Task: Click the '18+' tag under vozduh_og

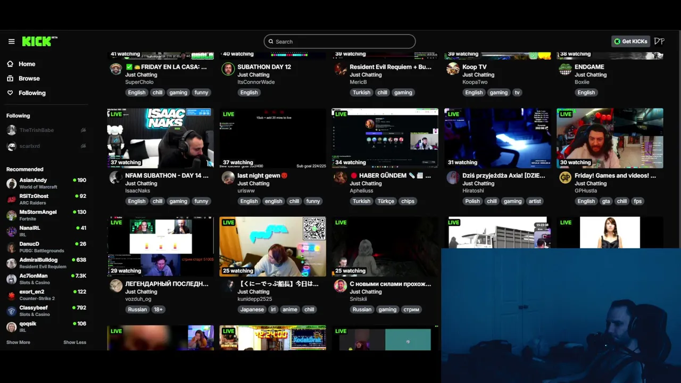Action: [x=158, y=310]
